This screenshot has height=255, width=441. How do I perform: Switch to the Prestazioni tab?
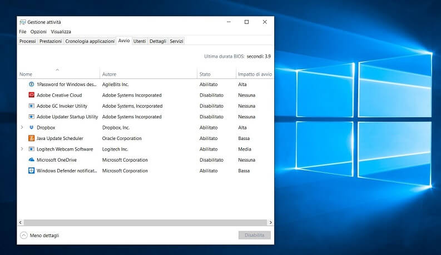coord(51,41)
